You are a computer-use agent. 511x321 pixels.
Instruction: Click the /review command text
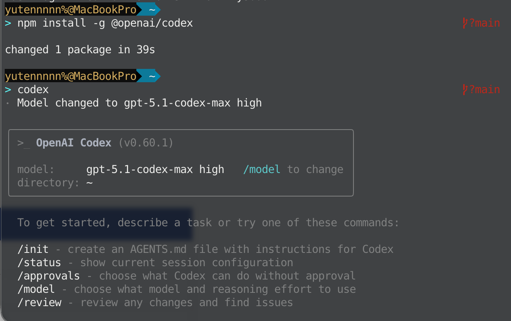pyautogui.click(x=39, y=302)
